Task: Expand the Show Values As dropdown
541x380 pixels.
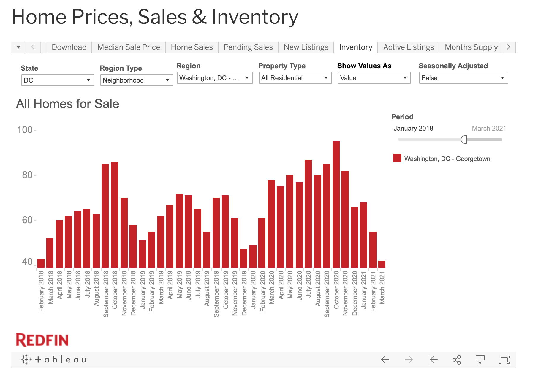Action: 374,78
